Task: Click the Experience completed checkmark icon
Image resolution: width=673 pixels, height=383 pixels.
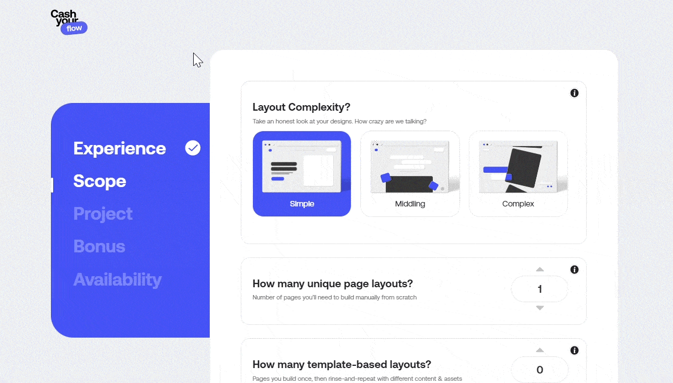Action: tap(193, 148)
